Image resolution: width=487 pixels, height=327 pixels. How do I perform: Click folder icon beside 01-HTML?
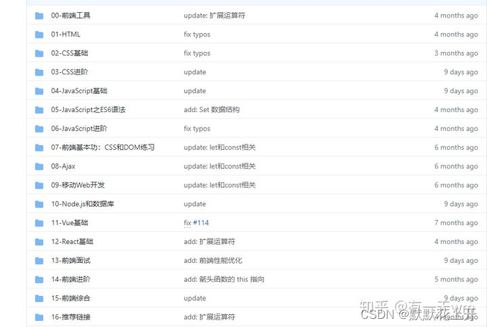point(39,34)
